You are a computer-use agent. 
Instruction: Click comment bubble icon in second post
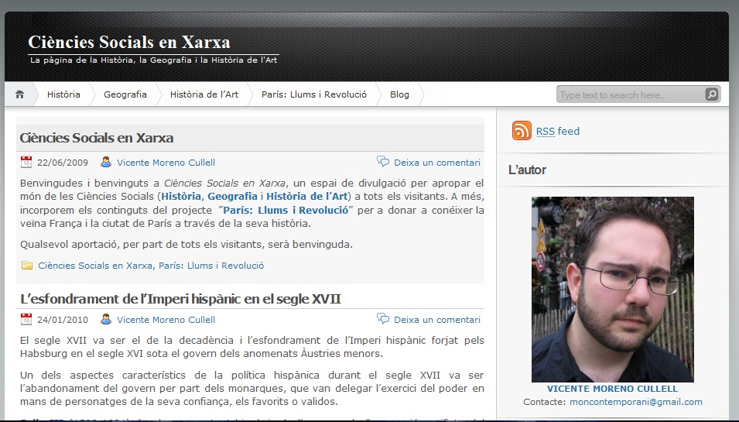click(383, 318)
